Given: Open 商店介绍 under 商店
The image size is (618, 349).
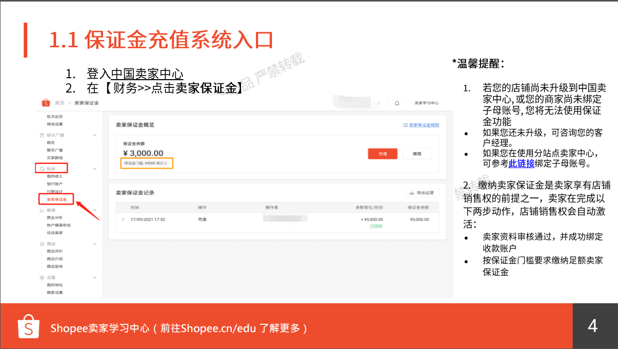Looking at the screenshot, I should pos(55,259).
